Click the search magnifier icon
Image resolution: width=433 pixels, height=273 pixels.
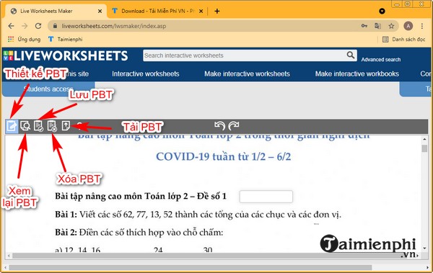point(351,55)
